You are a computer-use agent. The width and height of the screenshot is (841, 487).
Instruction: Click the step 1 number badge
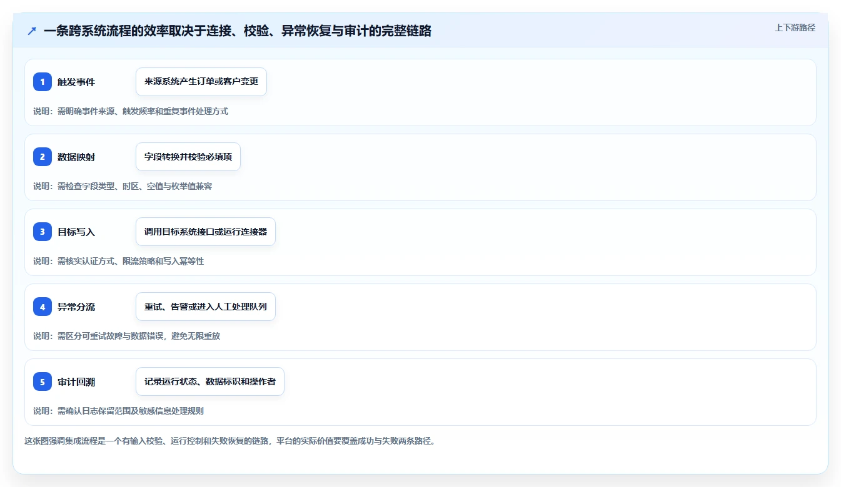click(43, 82)
